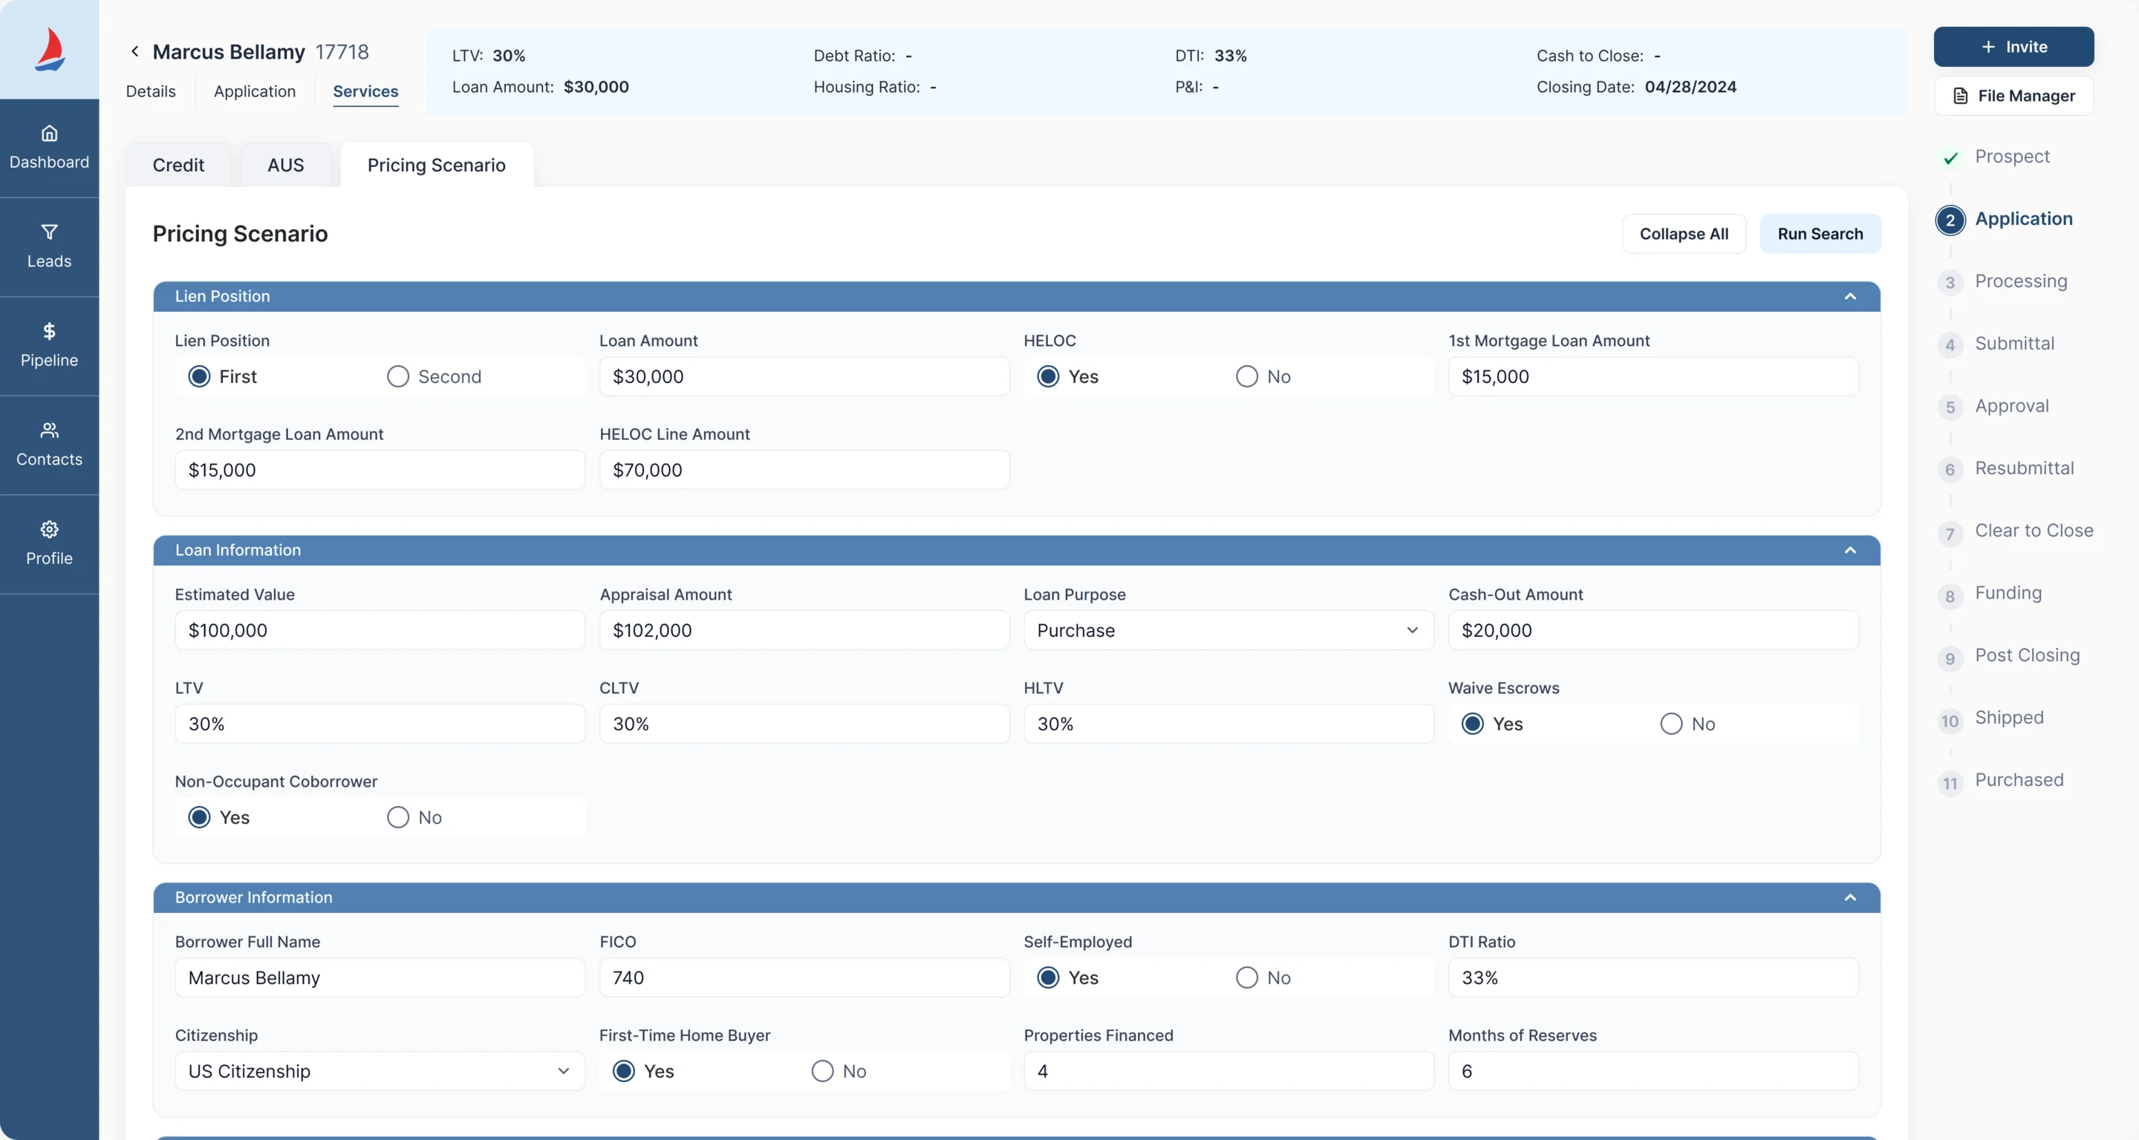The height and width of the screenshot is (1140, 2139).
Task: Click the File Manager document icon
Action: [x=1961, y=96]
